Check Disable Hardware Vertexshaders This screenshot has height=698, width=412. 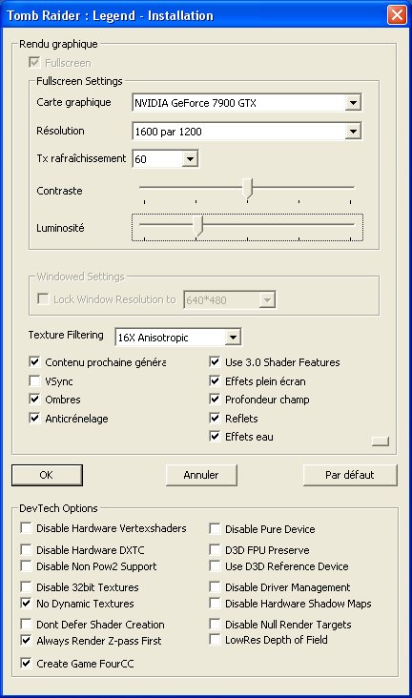coord(27,528)
